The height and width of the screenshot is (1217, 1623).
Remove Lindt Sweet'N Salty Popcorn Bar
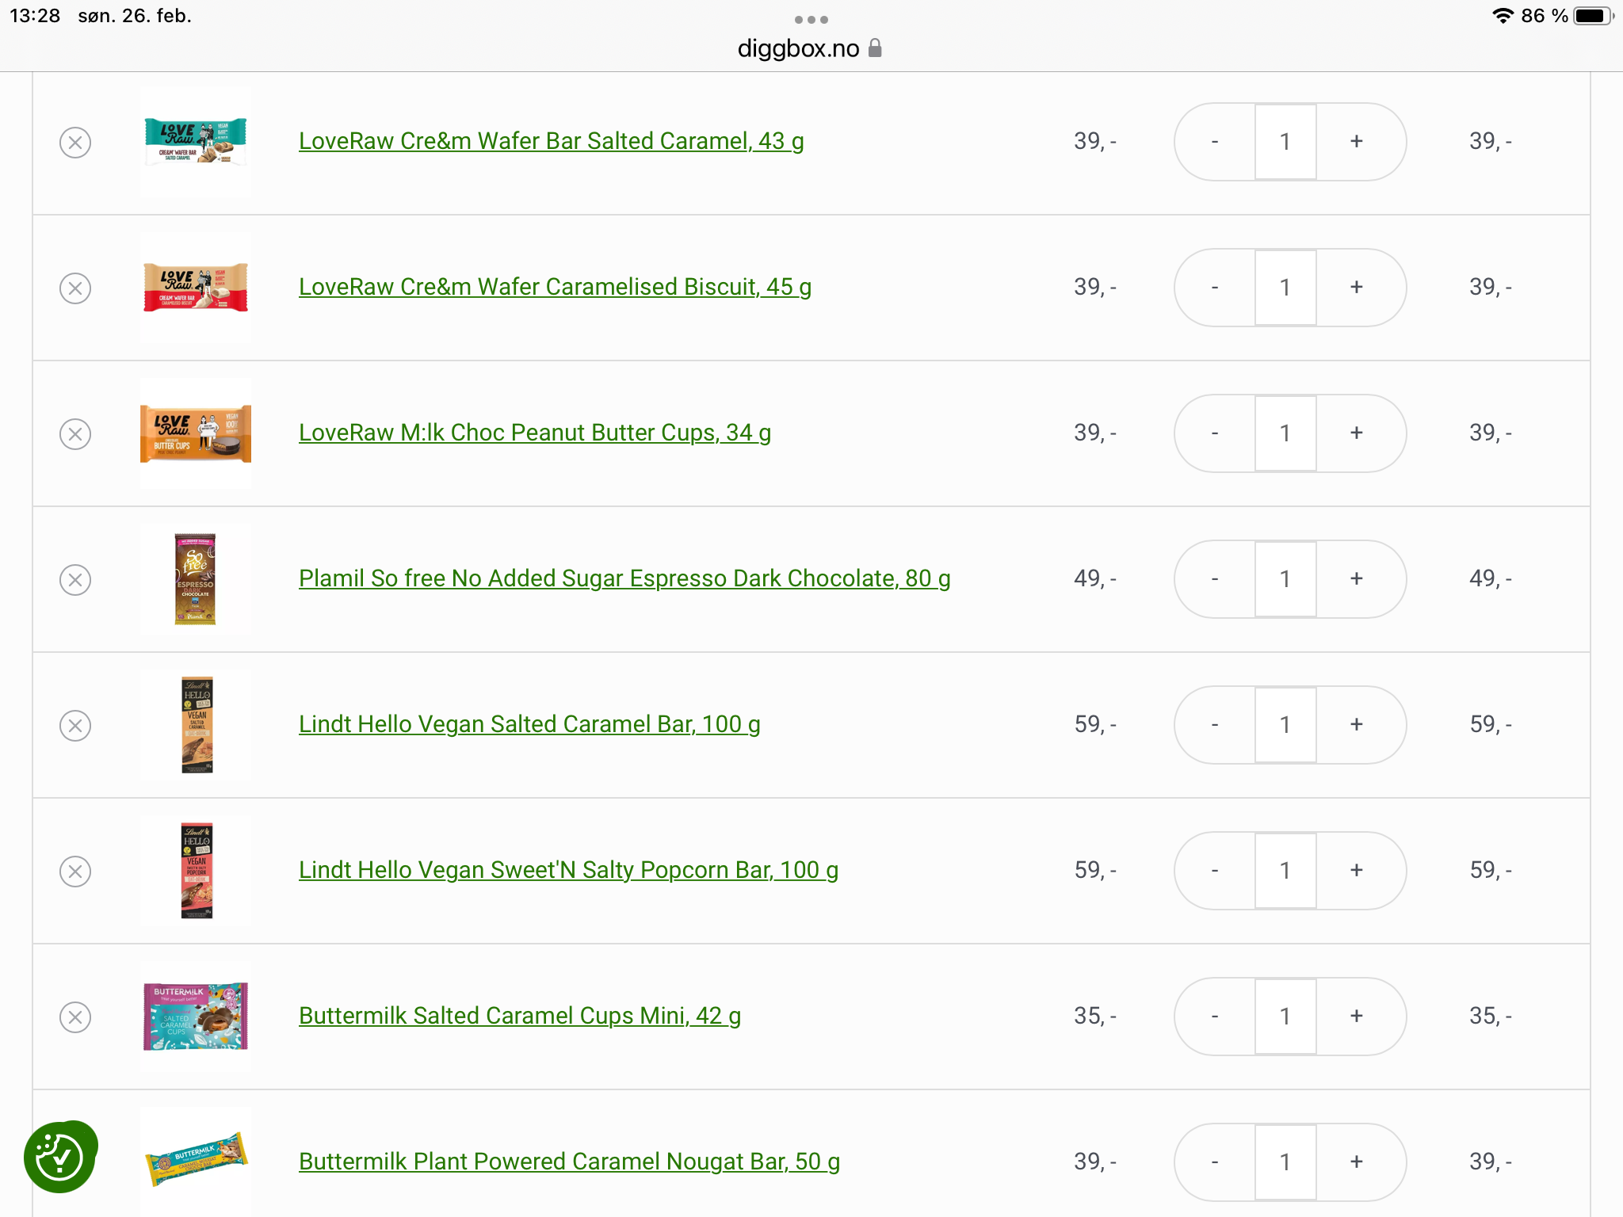pyautogui.click(x=75, y=872)
